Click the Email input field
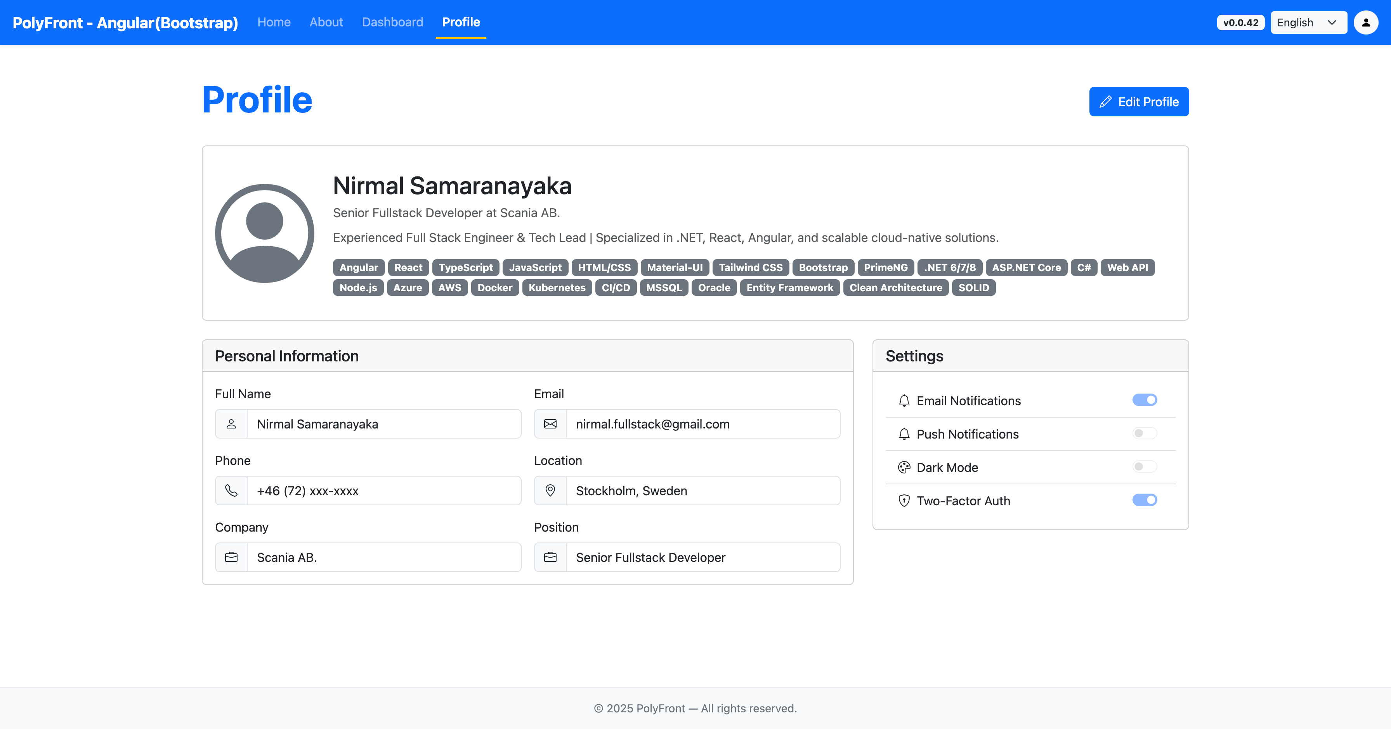 point(703,423)
